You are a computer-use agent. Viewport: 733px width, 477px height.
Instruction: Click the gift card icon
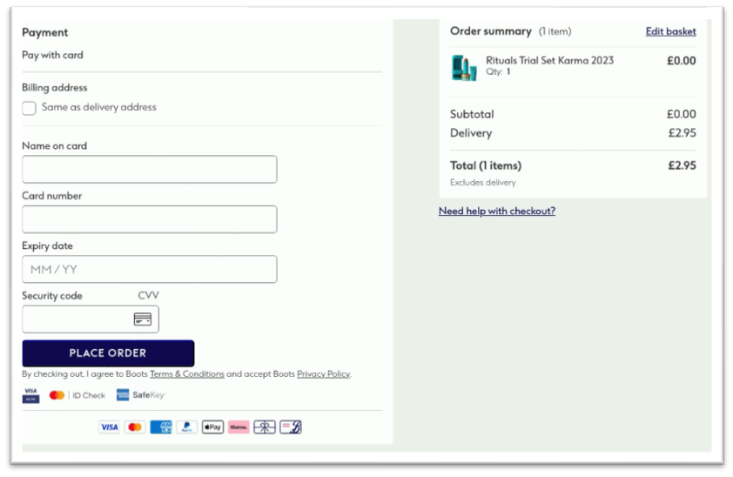(265, 427)
